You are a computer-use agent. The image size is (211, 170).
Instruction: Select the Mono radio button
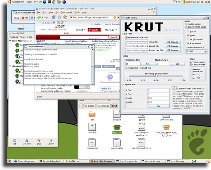click(x=188, y=35)
